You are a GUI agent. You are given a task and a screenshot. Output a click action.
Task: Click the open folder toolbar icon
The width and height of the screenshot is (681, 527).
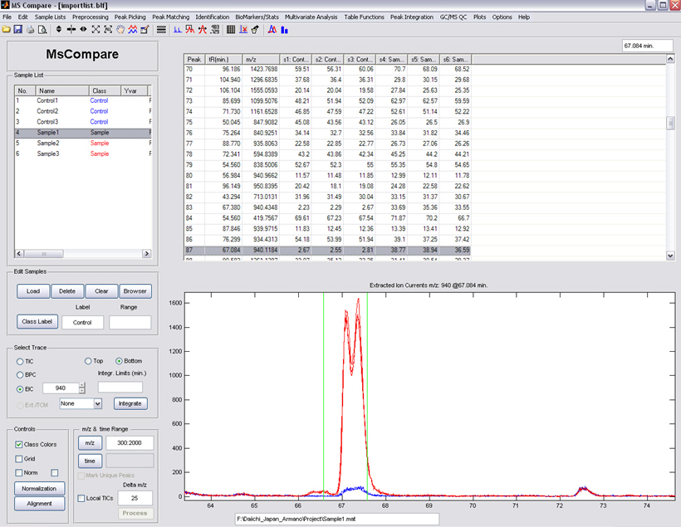click(7, 29)
